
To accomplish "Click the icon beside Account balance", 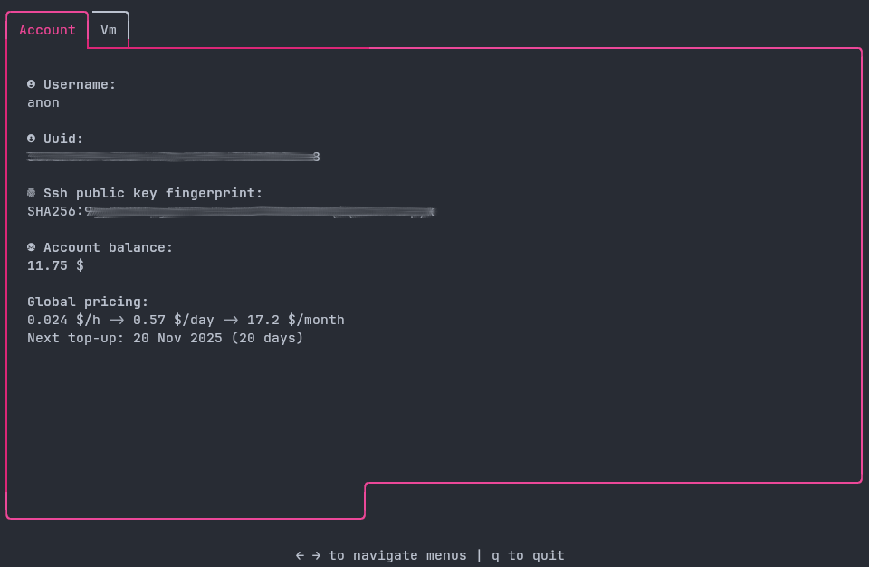I will 32,247.
